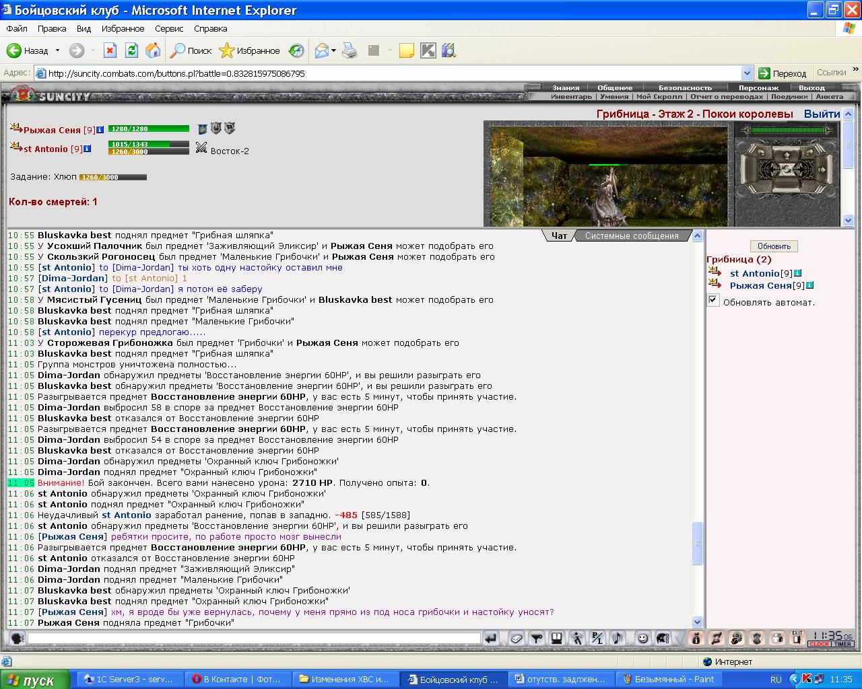Click the smiley emoticon icon in chat bar
862x689 pixels.
[643, 638]
